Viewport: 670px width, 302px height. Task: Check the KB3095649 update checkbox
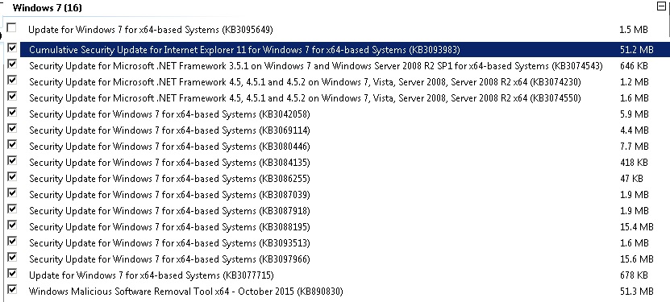click(x=12, y=28)
